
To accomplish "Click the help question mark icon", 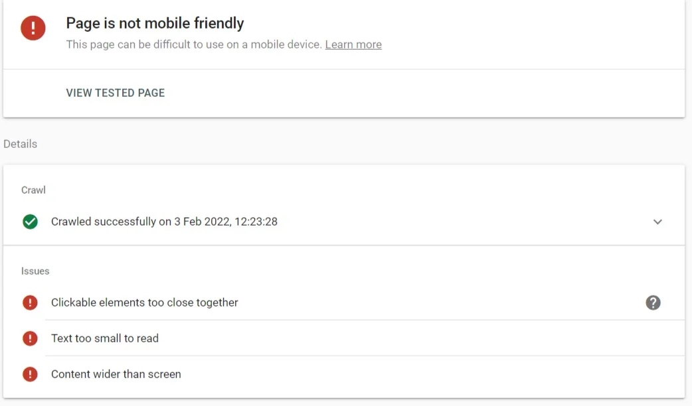I will 653,303.
